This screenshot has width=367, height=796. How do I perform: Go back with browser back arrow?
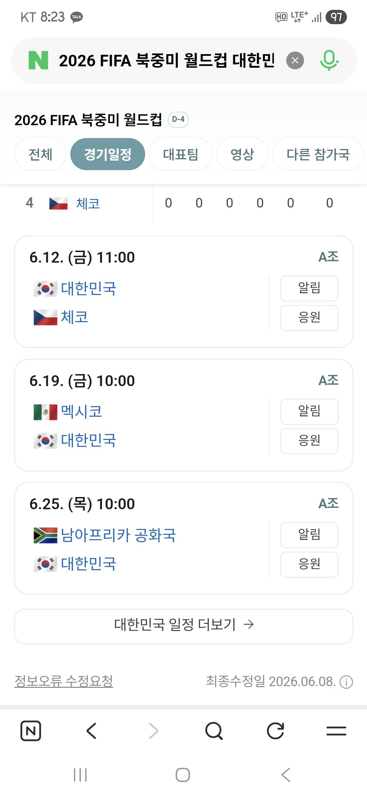tap(91, 731)
